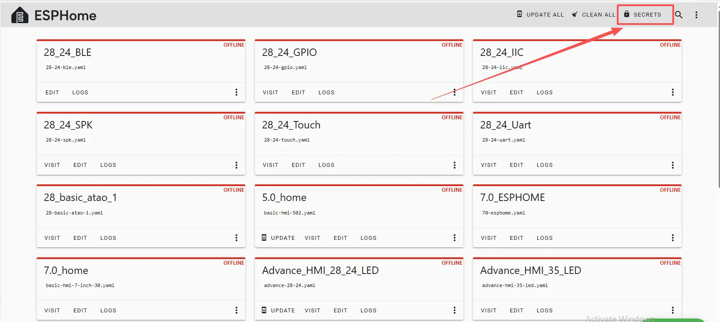This screenshot has height=322, width=720.
Task: Expand more options for 28_24_Uart card
Action: point(673,165)
